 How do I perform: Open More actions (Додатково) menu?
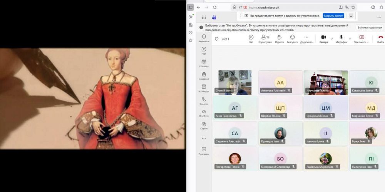click(306, 39)
